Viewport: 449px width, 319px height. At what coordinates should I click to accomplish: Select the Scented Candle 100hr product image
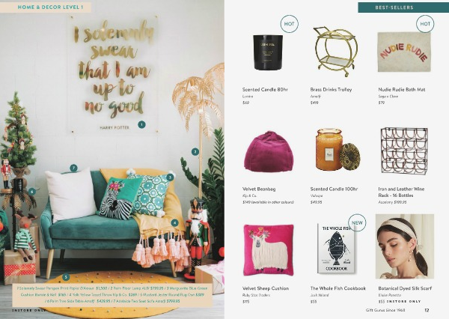click(338, 149)
